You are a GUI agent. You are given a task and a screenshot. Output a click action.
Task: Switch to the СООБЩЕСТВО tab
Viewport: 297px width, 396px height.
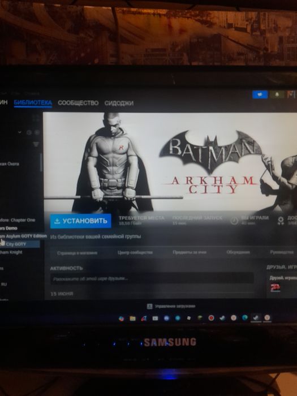(78, 103)
